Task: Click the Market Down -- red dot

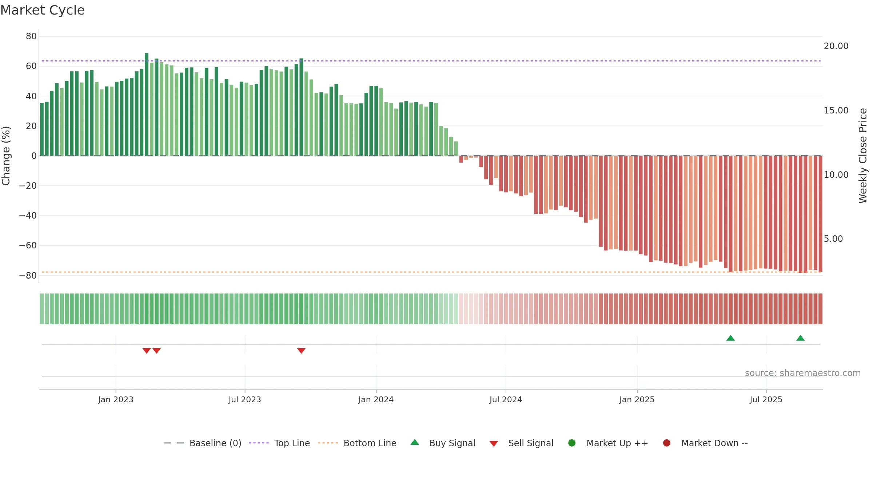Action: (667, 443)
